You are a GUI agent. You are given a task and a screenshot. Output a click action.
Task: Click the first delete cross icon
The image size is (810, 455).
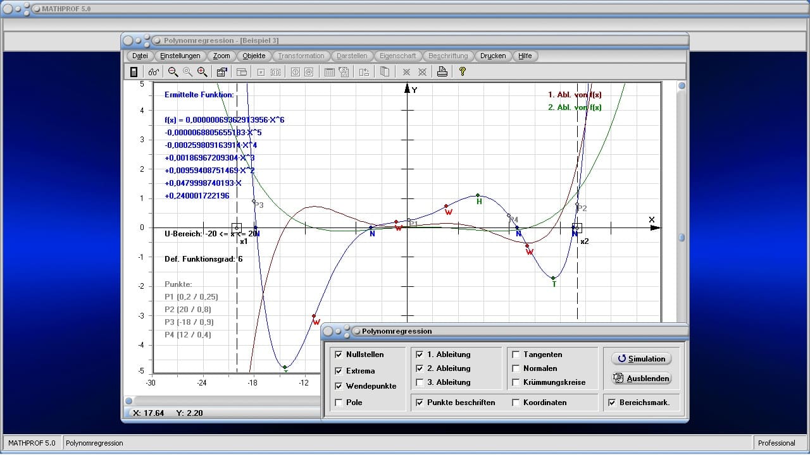pyautogui.click(x=406, y=72)
